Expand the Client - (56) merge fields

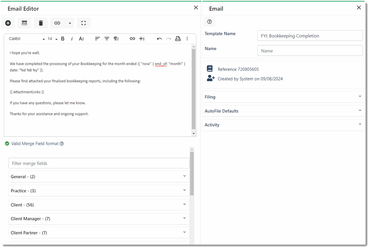(x=99, y=205)
